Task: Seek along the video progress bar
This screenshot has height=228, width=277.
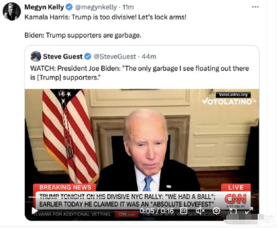Action: pos(142,197)
